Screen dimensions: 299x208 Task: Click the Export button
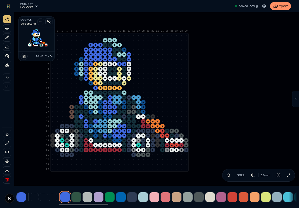pyautogui.click(x=280, y=6)
